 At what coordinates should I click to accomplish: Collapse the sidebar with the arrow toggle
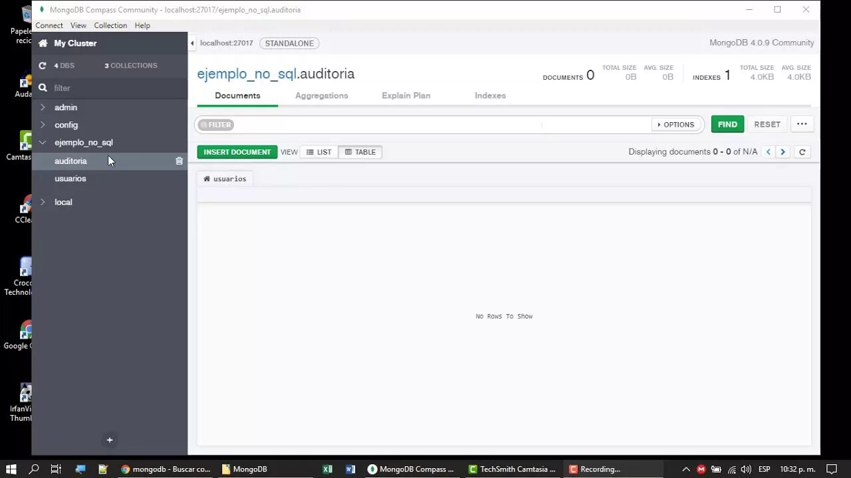coord(192,43)
